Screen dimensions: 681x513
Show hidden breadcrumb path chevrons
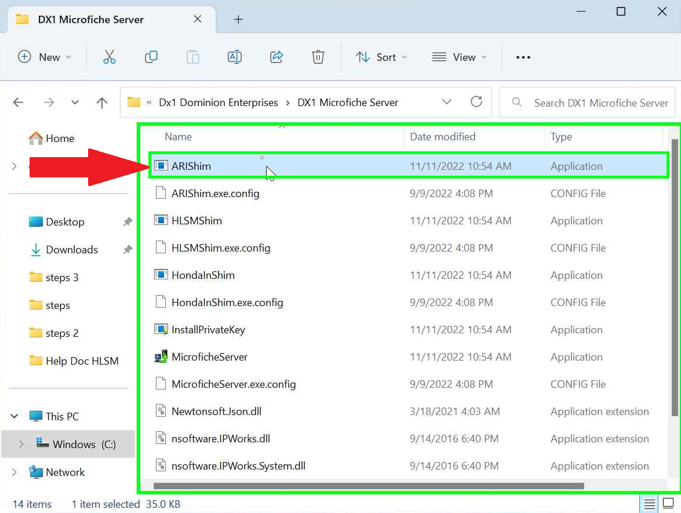click(x=149, y=103)
